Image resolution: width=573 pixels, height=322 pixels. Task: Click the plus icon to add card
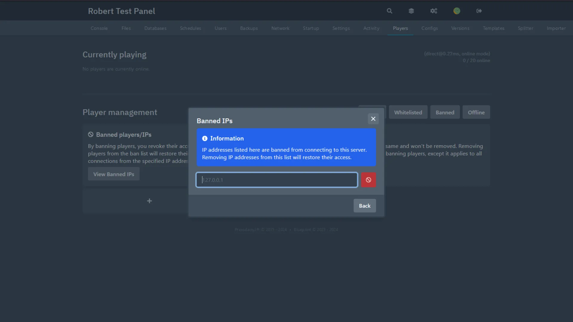pyautogui.click(x=149, y=201)
